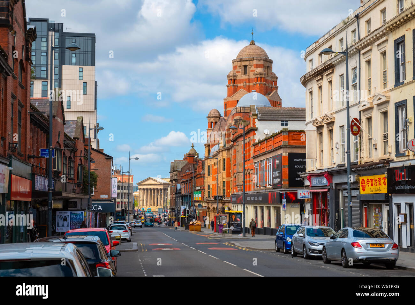This screenshot has width=415, height=305.
Task: Click the 'THE OLIVE TREE' shop sign
Action: click(x=320, y=182)
